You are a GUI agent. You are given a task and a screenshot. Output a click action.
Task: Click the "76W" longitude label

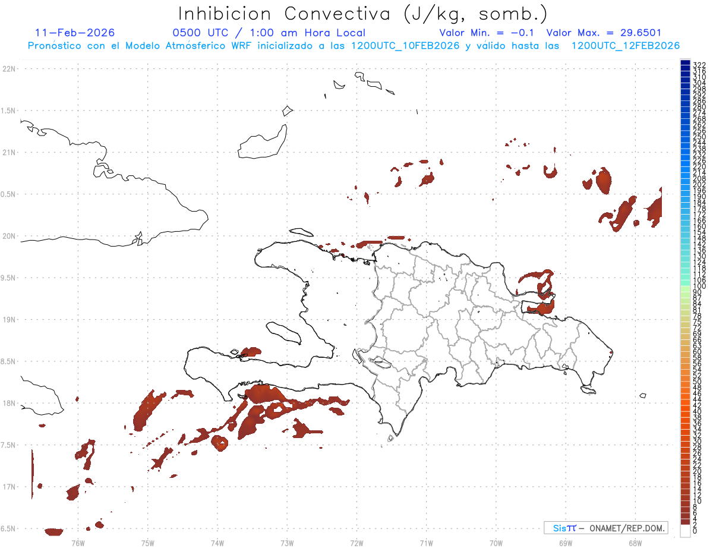(x=78, y=543)
